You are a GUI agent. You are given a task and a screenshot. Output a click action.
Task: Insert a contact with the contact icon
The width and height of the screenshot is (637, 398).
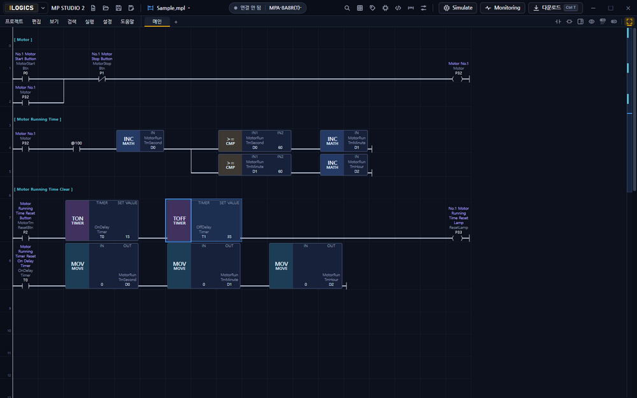click(558, 22)
